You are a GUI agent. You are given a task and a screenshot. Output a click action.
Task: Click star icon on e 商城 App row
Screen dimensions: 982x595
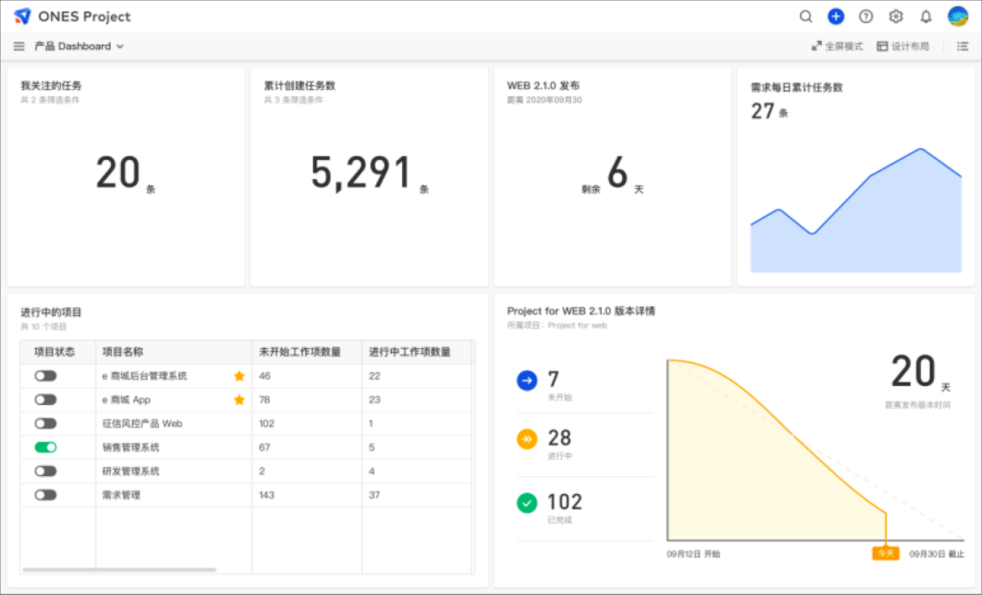(239, 400)
